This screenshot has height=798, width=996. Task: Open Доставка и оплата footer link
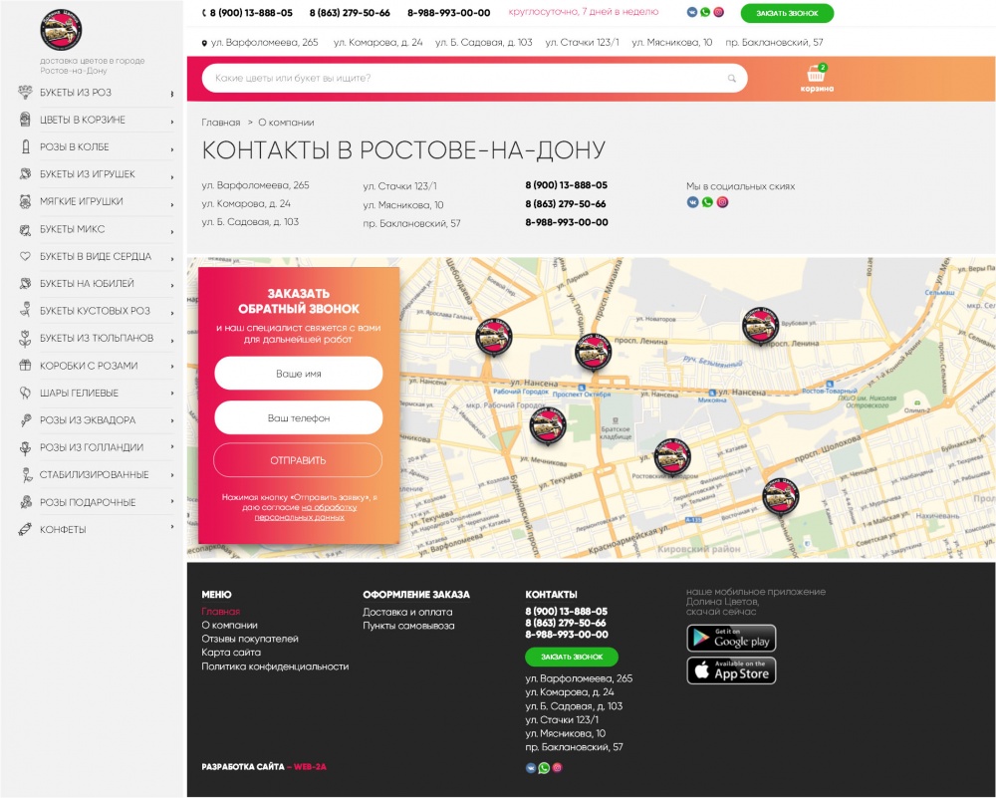(x=407, y=612)
